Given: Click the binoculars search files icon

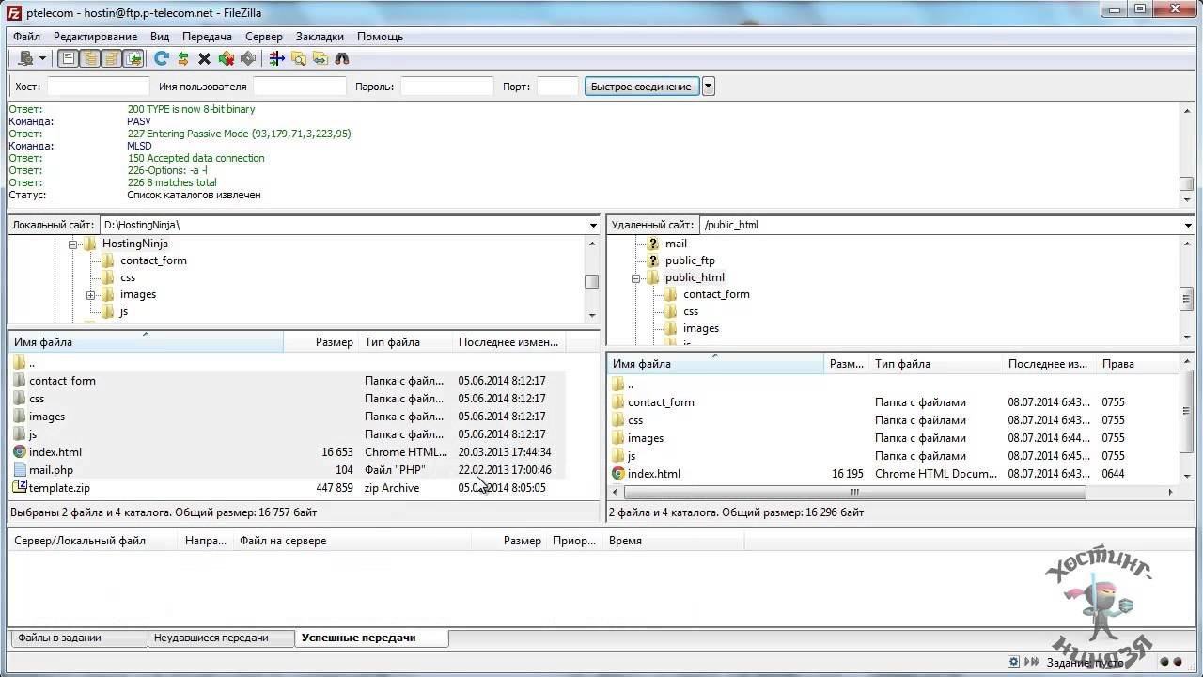Looking at the screenshot, I should pyautogui.click(x=342, y=58).
